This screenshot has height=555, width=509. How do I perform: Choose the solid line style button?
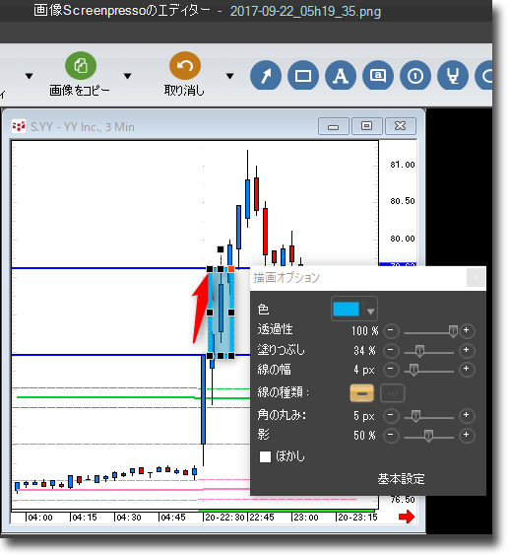click(x=361, y=393)
